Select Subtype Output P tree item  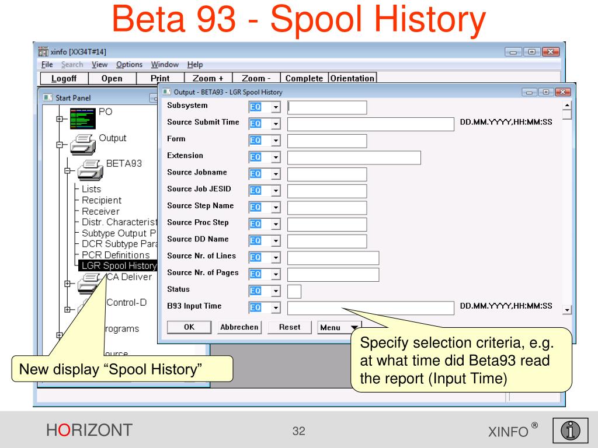[119, 233]
